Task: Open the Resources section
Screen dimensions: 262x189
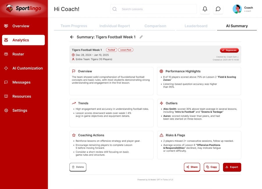Action: (x=23, y=96)
